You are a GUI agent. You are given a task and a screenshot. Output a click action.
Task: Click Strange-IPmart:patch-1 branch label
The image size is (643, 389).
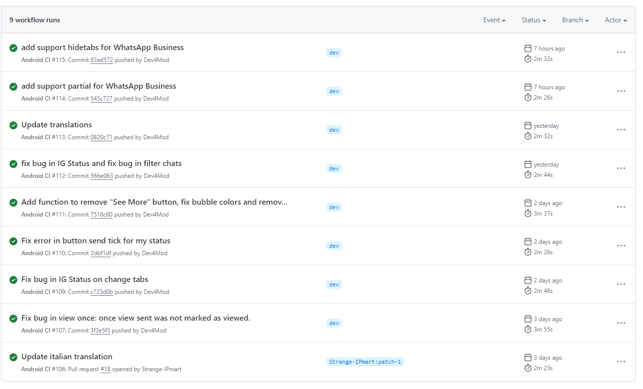pyautogui.click(x=365, y=362)
